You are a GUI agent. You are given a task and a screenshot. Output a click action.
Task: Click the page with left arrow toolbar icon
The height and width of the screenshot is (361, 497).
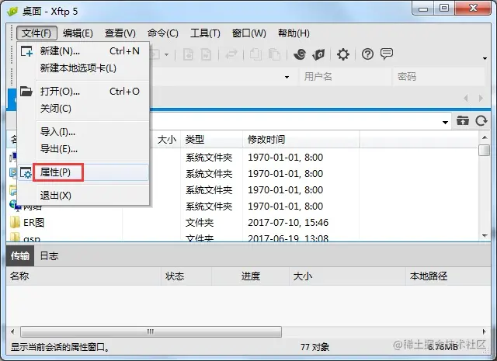pos(188,54)
